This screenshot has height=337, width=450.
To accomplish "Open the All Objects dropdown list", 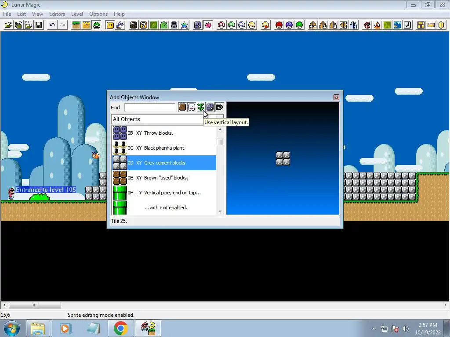I will (x=167, y=119).
